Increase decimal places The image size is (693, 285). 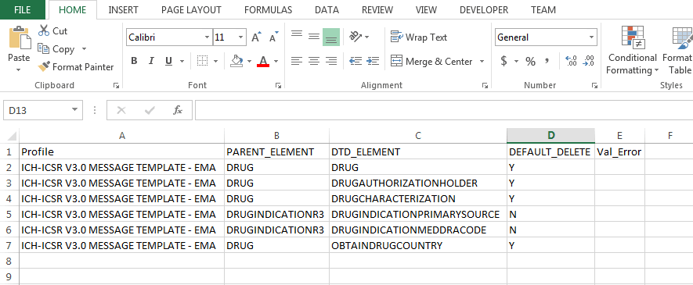pos(571,61)
